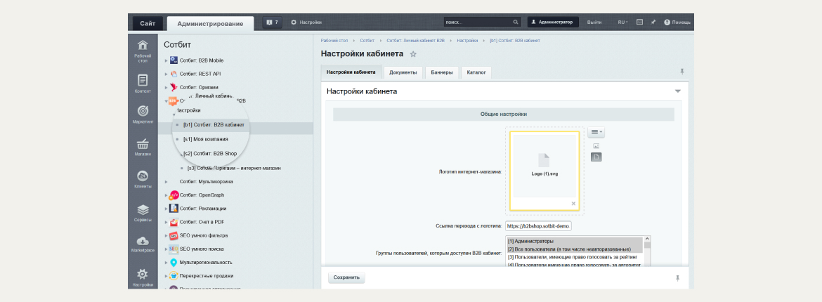This screenshot has width=822, height=302.
Task: Switch to the Документы tab
Action: pos(403,72)
